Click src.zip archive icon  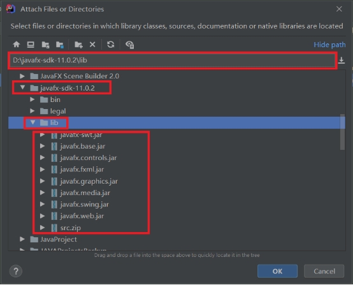(54, 228)
